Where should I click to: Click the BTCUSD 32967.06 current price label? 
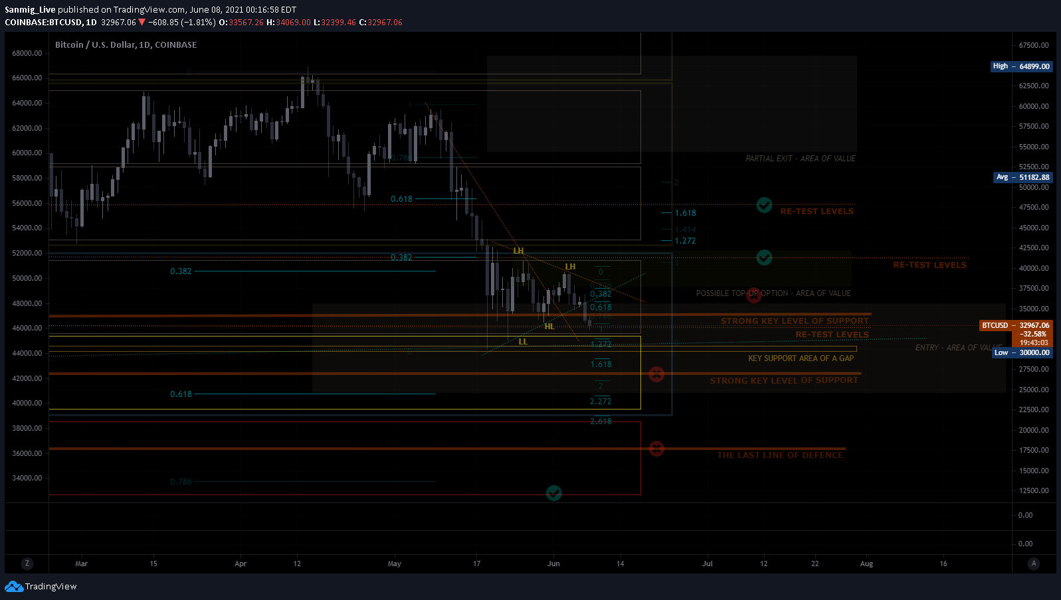pyautogui.click(x=1016, y=325)
